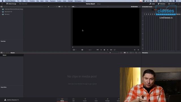
Task: Switch media pool to list view
Action: pyautogui.click(x=128, y=53)
